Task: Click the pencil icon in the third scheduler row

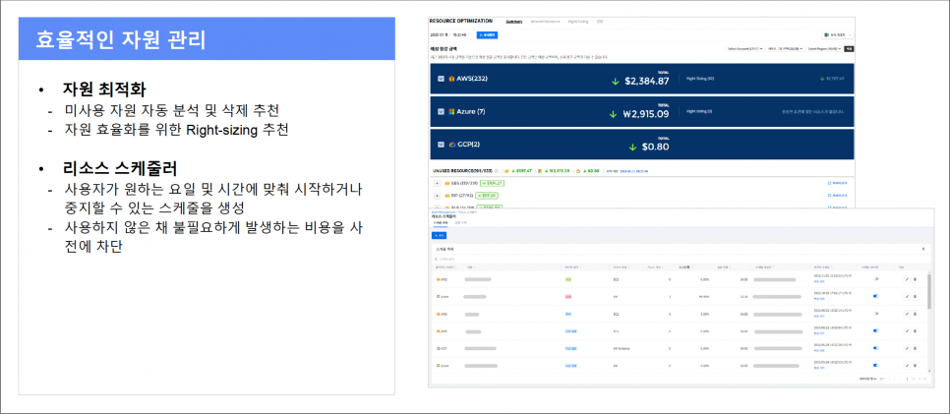Action: click(907, 314)
